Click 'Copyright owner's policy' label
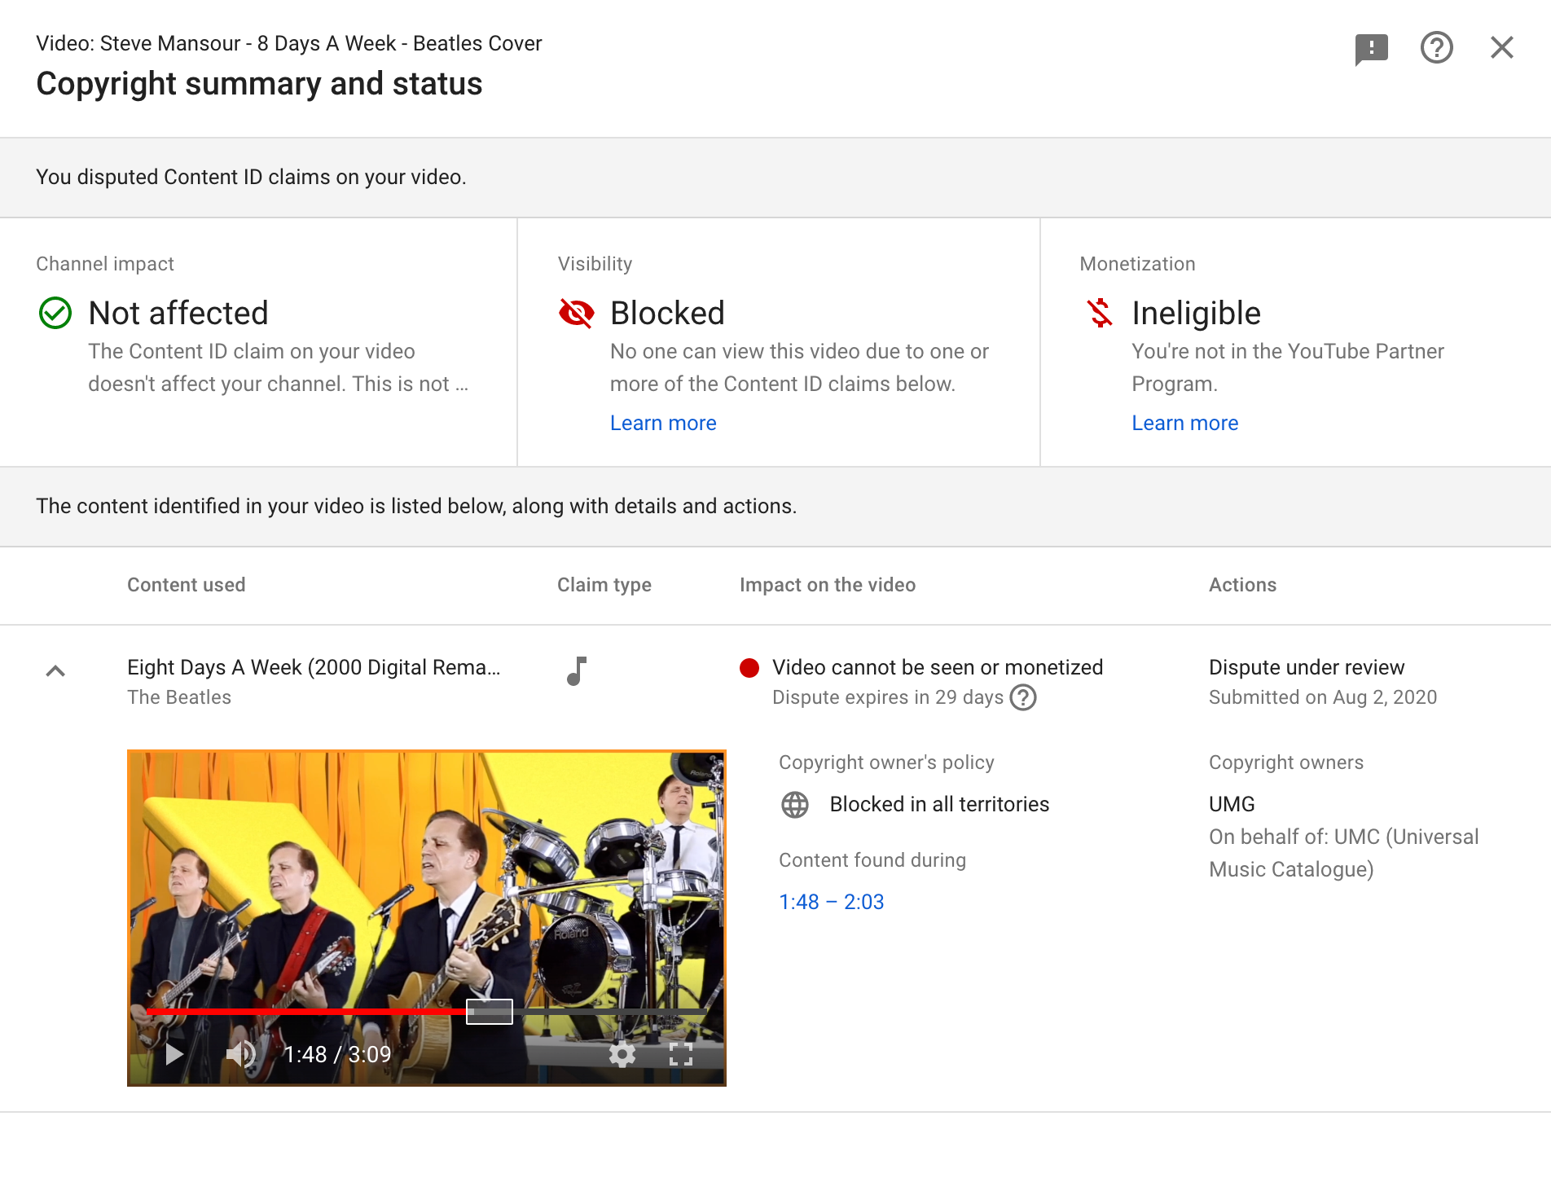 click(886, 762)
